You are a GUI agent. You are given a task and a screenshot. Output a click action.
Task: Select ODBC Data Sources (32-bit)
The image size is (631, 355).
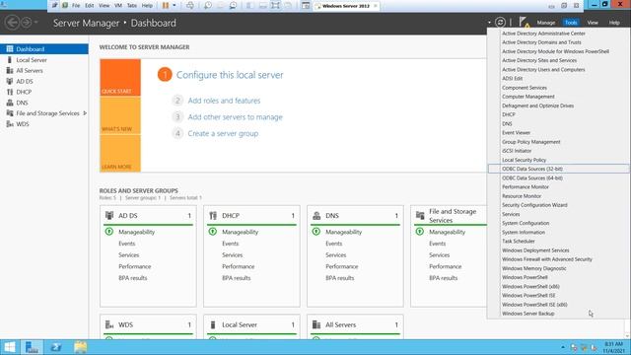[x=558, y=169]
